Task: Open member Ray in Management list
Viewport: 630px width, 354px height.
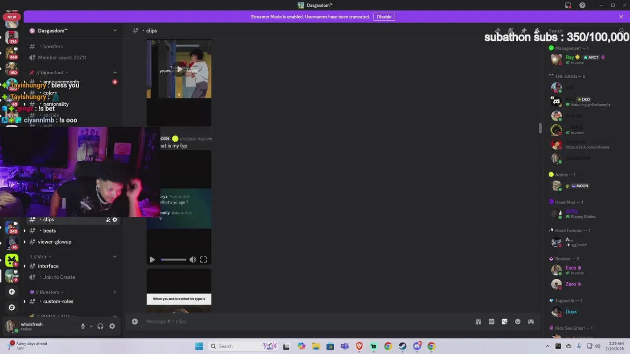Action: (586, 59)
